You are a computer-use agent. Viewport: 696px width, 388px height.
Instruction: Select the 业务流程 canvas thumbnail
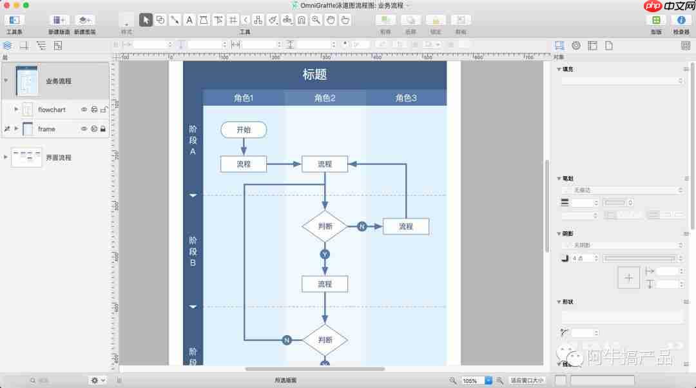[x=26, y=81]
